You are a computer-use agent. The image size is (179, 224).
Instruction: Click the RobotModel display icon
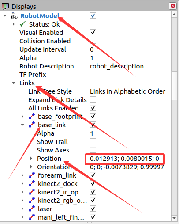pyautogui.click(x=14, y=16)
